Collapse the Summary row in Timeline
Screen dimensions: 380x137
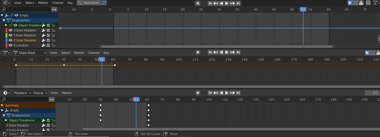[x=2, y=105]
